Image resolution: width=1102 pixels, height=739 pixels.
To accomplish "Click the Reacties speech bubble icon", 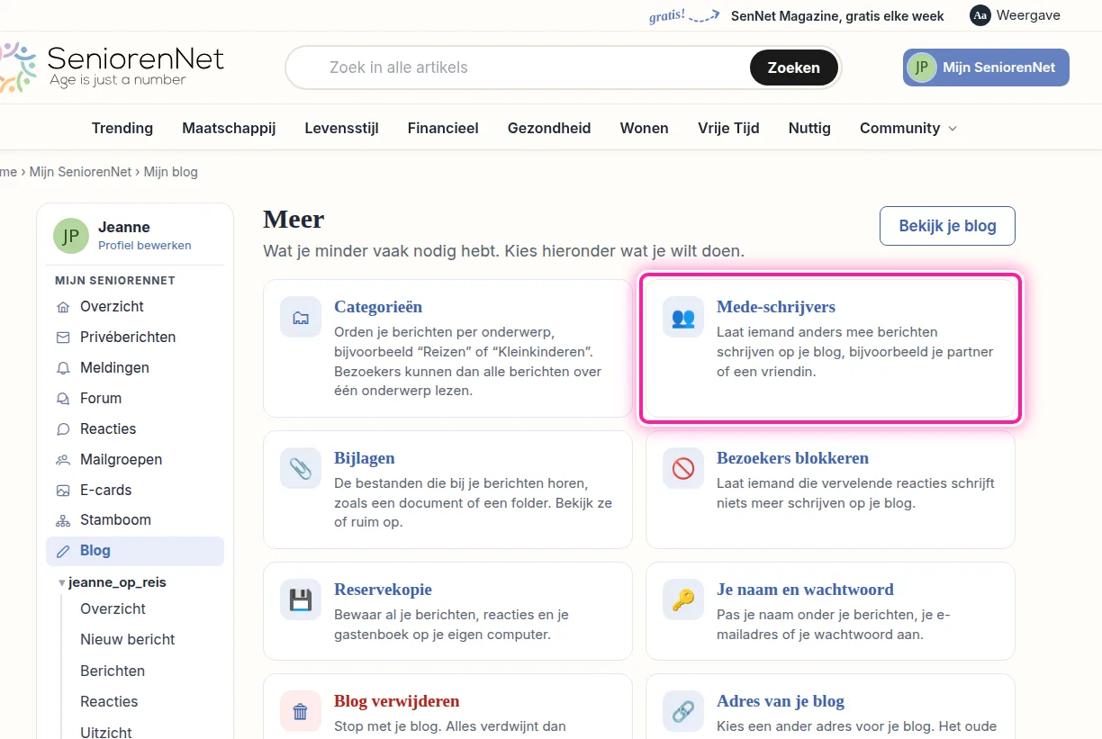I will tap(63, 429).
